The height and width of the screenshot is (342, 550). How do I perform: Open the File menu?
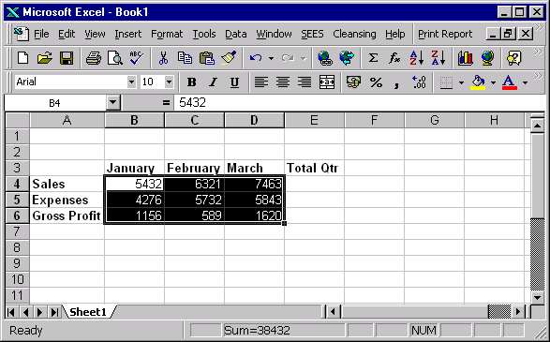[x=41, y=34]
